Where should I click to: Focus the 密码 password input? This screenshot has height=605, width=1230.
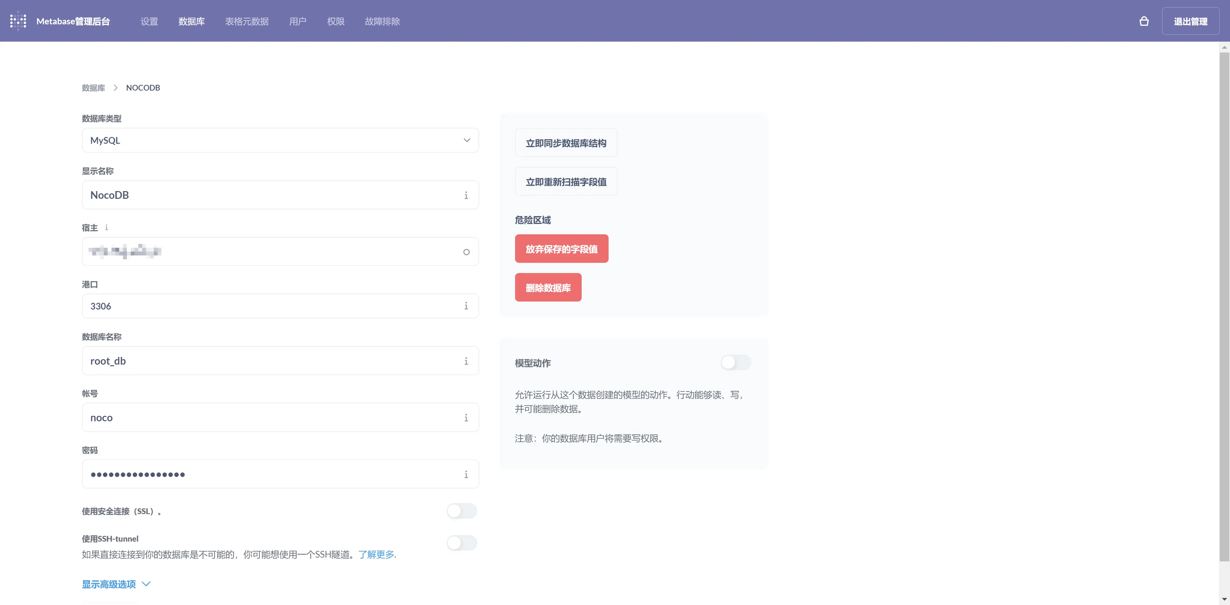[x=280, y=474]
